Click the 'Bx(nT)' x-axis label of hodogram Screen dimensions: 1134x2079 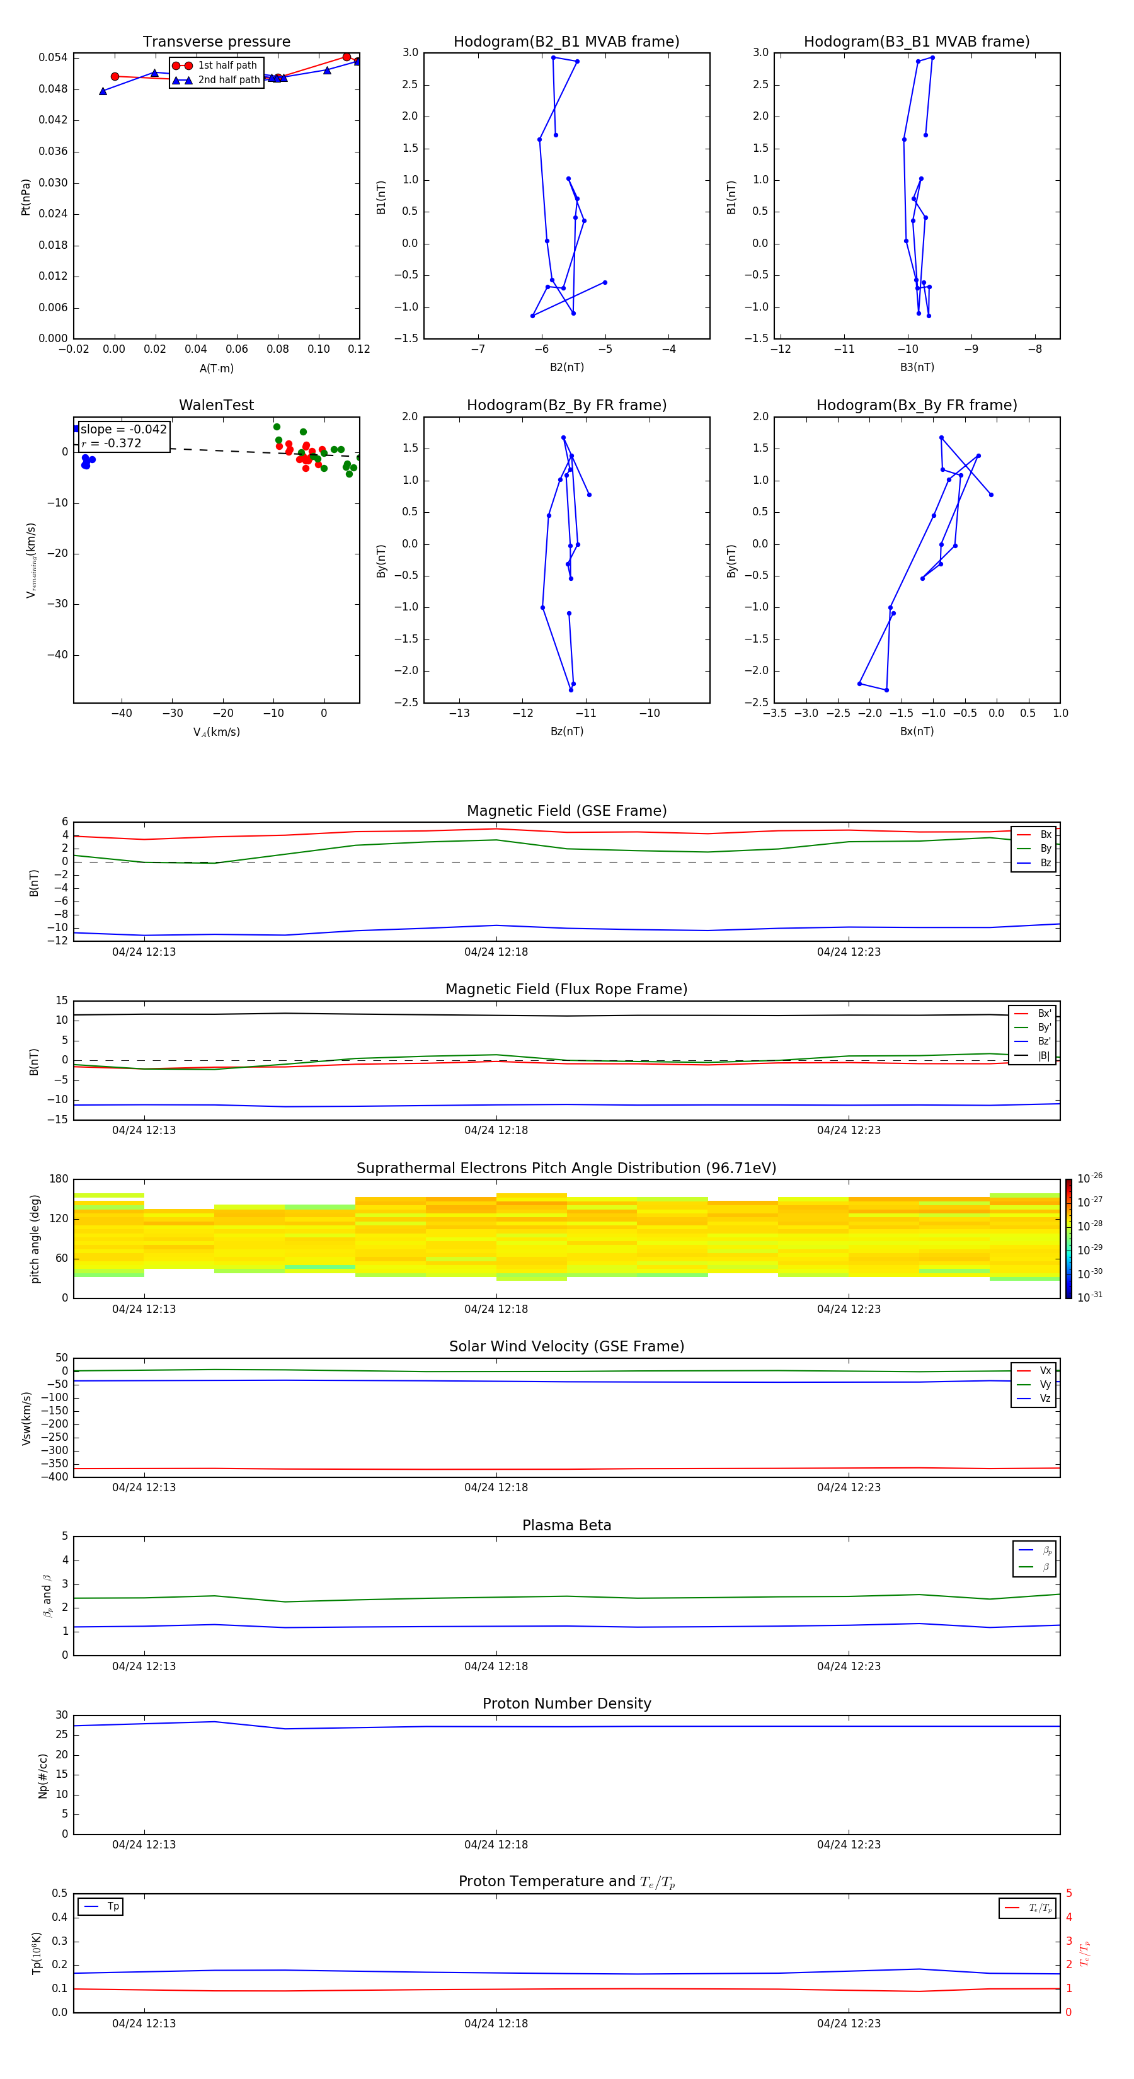click(917, 731)
